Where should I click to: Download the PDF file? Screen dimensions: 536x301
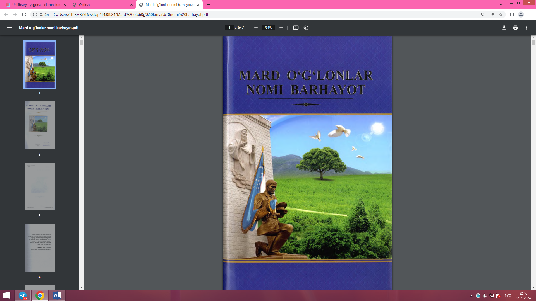[x=504, y=28]
